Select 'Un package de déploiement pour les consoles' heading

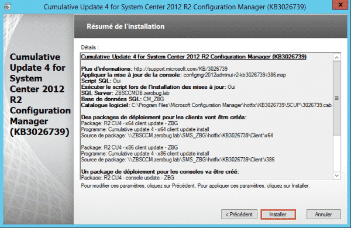tap(160, 171)
